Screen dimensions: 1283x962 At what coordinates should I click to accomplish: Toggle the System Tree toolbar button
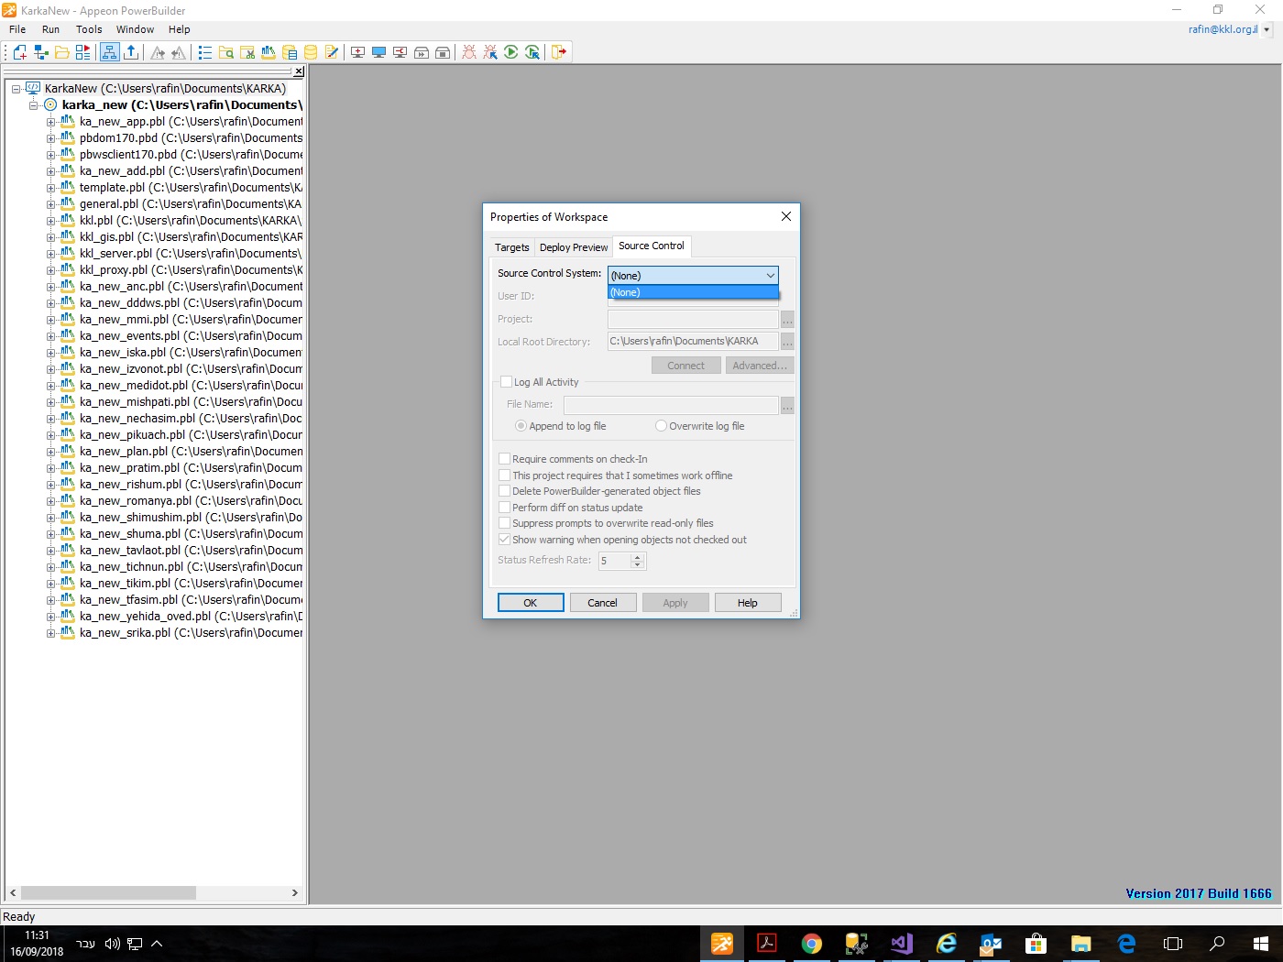tap(109, 52)
